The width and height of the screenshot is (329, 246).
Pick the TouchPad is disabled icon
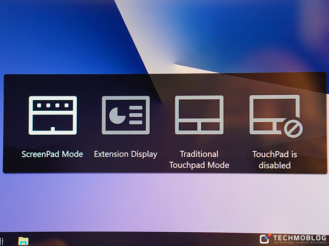pos(276,116)
